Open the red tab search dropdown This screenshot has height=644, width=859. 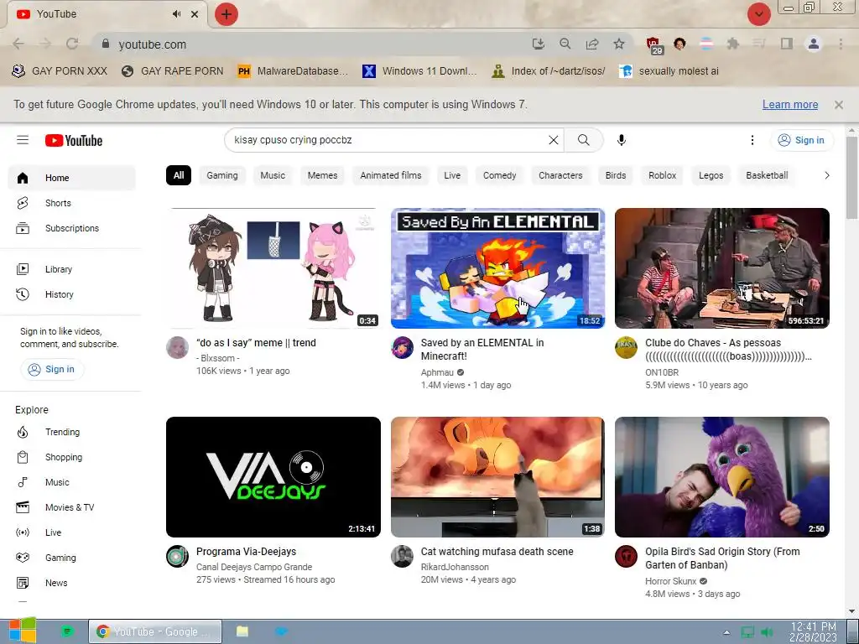[758, 13]
